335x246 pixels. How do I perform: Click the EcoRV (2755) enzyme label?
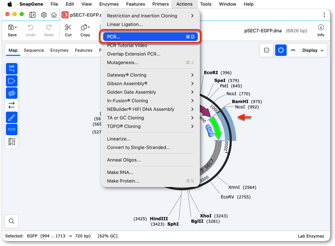pos(236,197)
